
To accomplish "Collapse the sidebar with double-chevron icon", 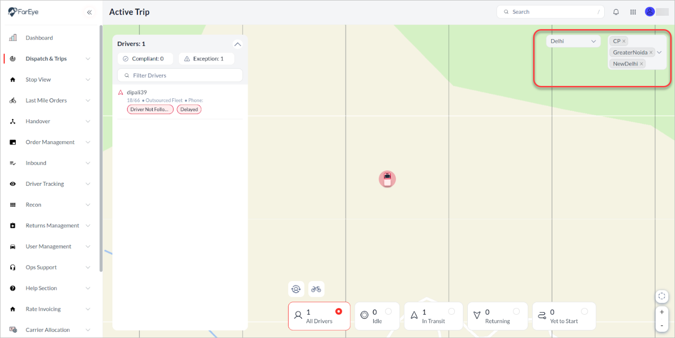I will point(89,12).
